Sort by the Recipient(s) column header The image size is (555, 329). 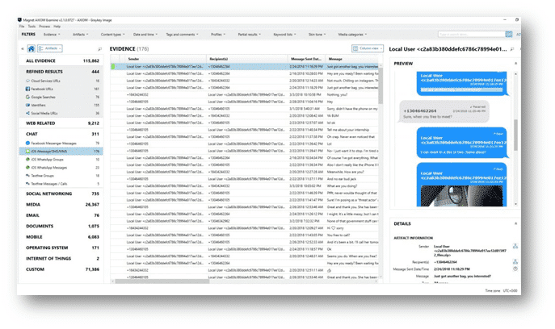tap(247, 59)
